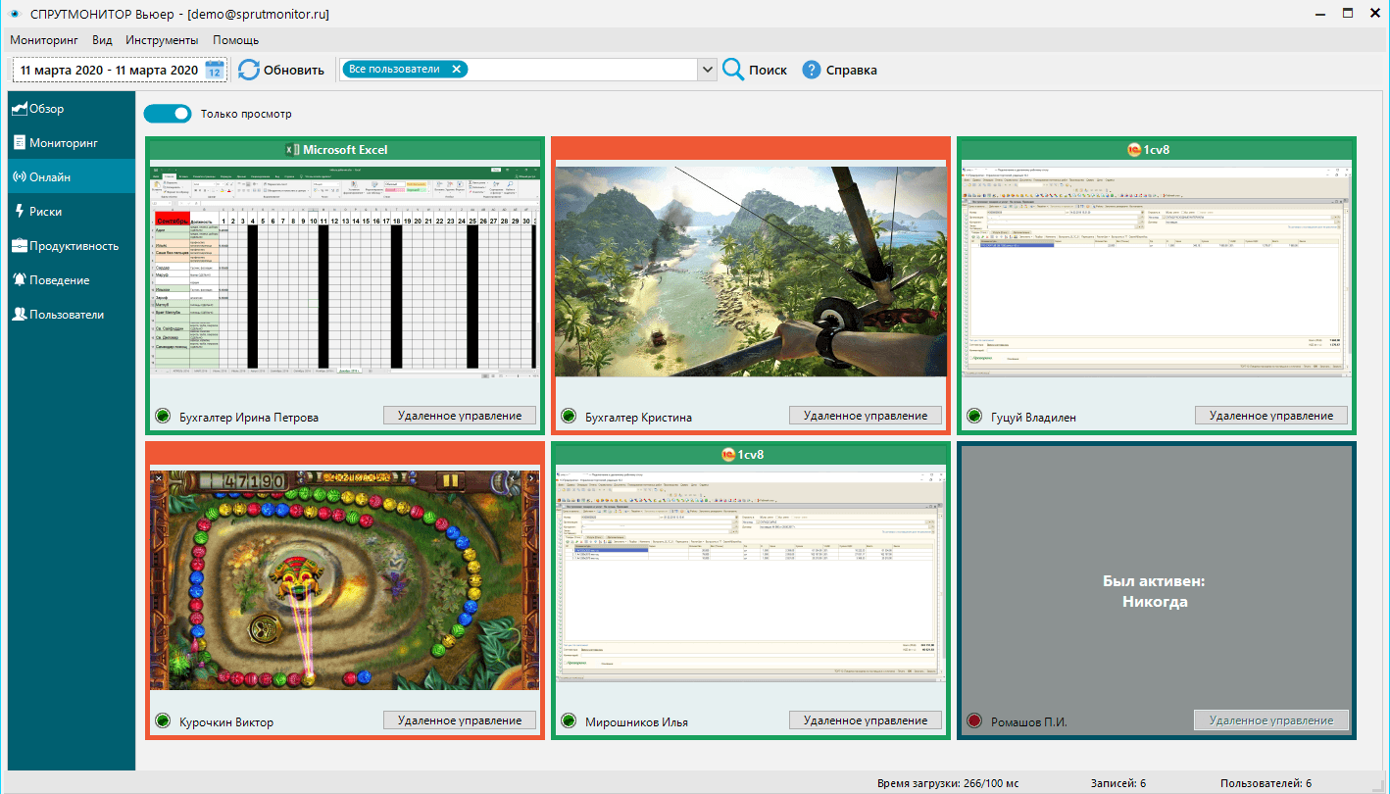Click the Поиск magnifier icon

tap(733, 70)
